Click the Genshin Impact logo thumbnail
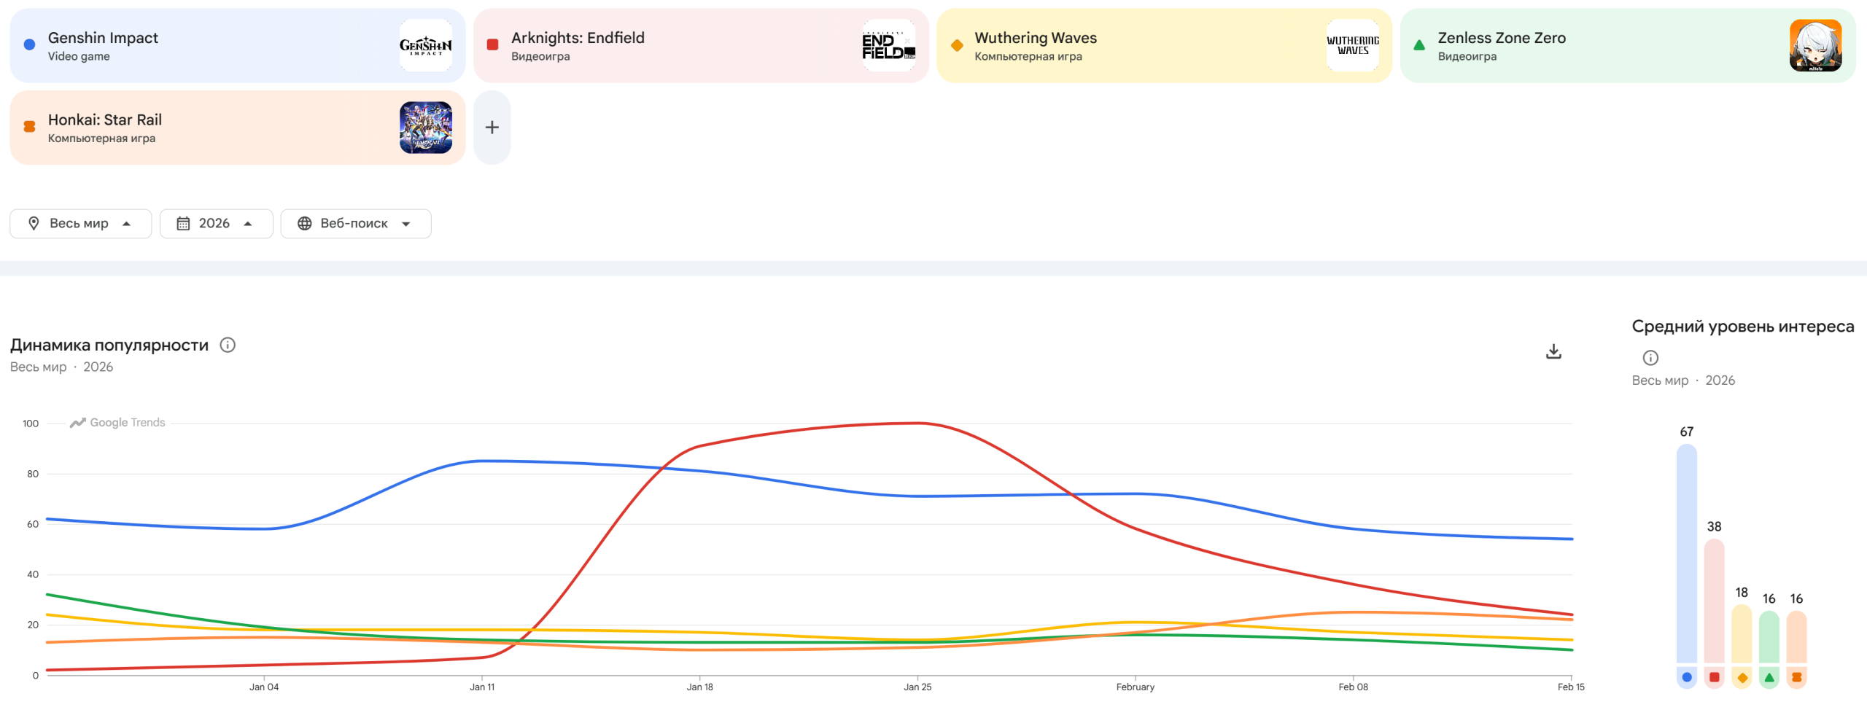Image resolution: width=1867 pixels, height=726 pixels. tap(425, 45)
